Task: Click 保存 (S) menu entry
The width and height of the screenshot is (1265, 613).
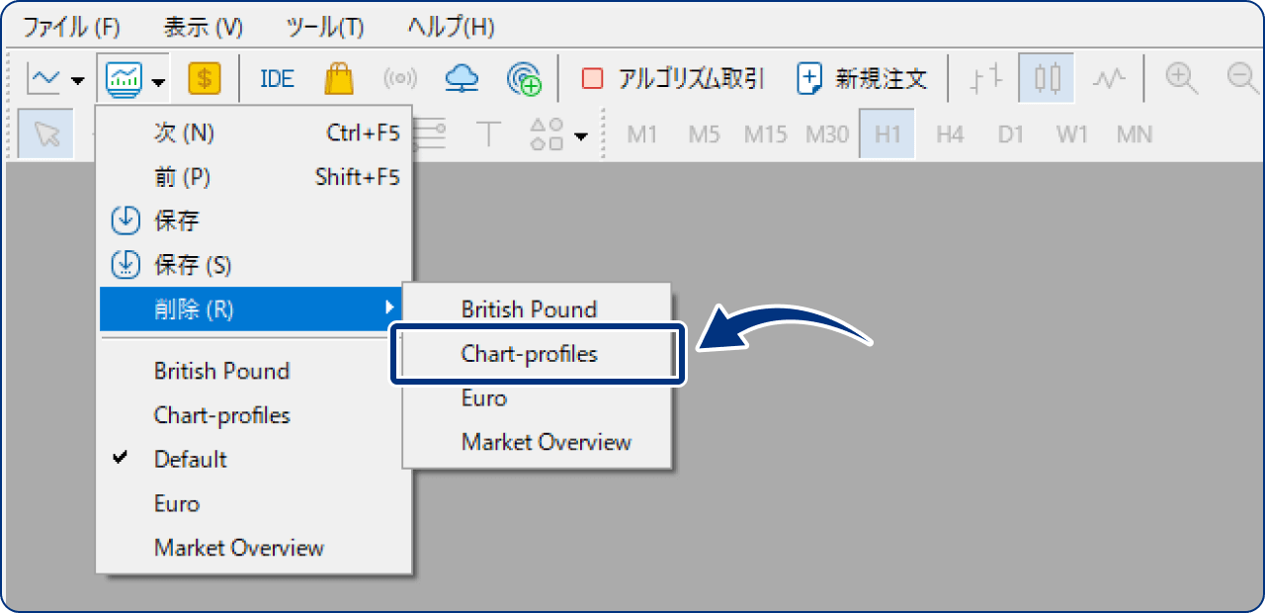Action: point(255,265)
